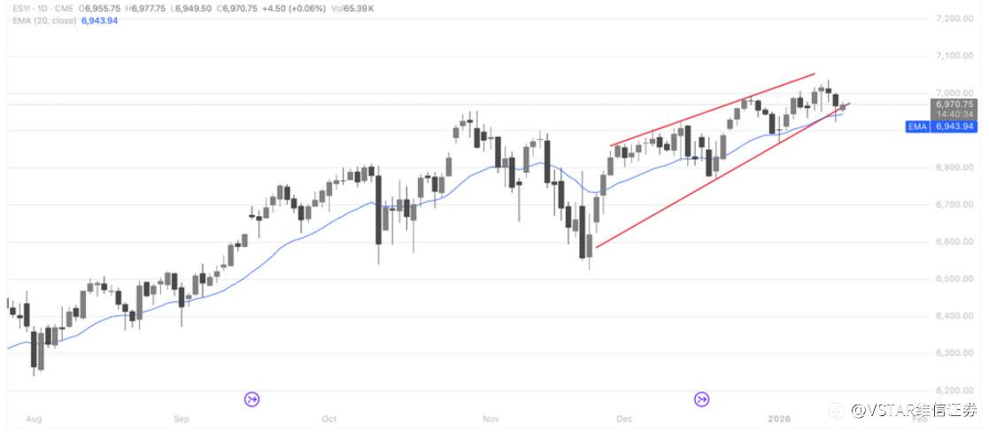Click the Aug label on time axis
989x440 pixels.
(x=35, y=418)
